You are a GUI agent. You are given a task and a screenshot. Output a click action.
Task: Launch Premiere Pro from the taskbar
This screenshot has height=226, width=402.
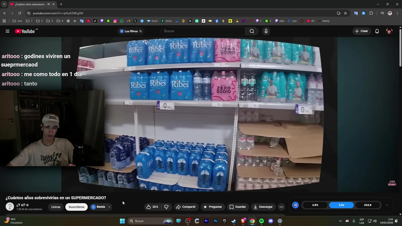tap(206, 221)
